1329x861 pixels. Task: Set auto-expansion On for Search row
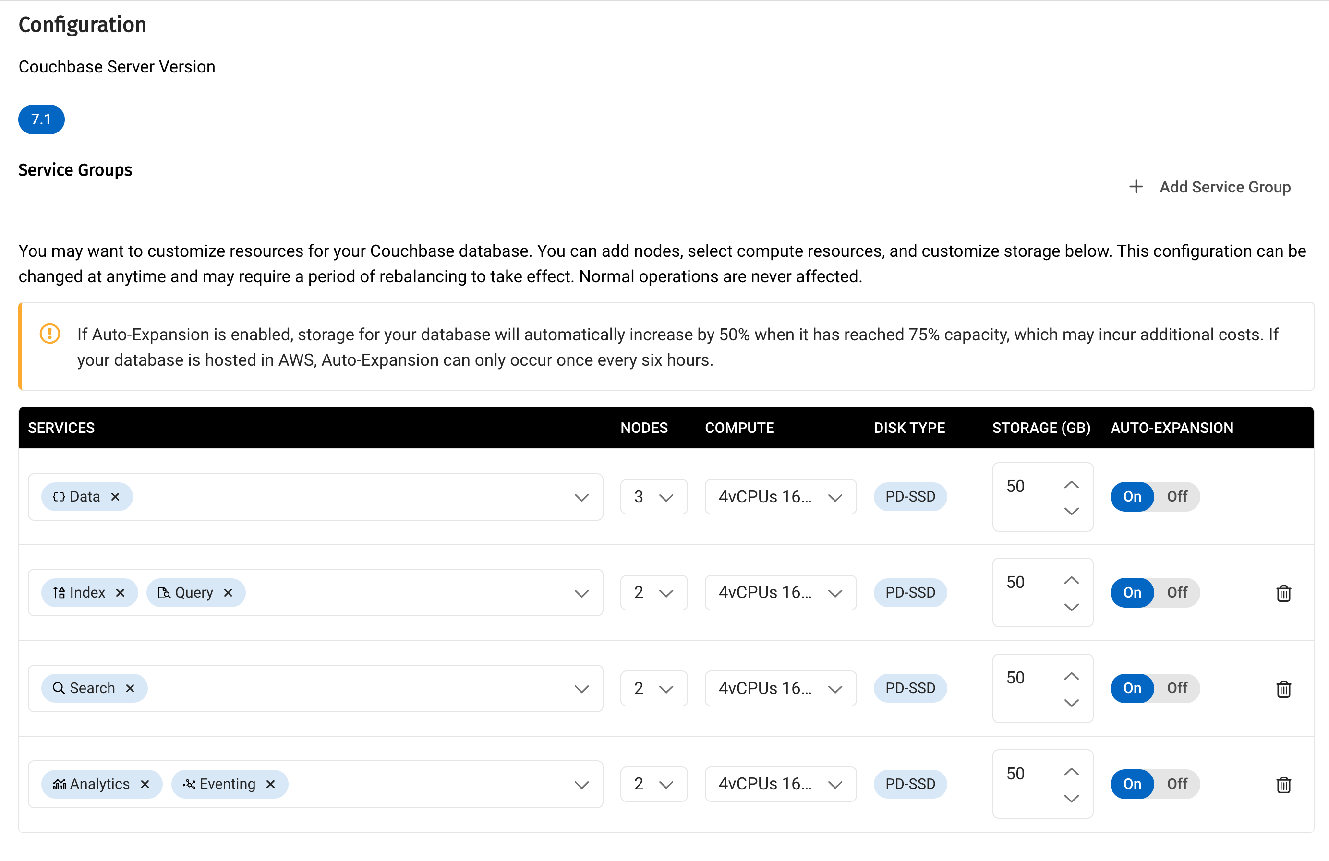(1132, 688)
